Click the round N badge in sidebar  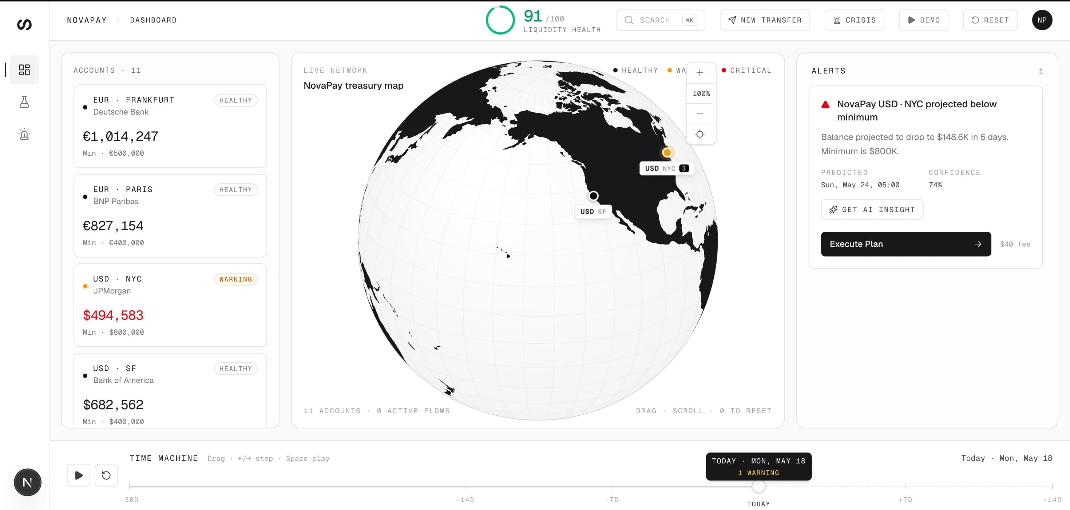tap(27, 482)
